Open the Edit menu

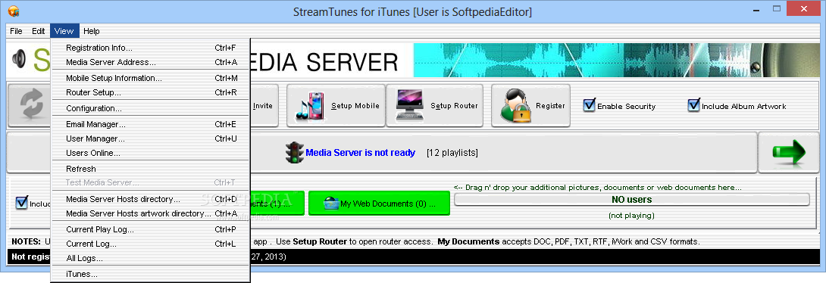(x=38, y=31)
